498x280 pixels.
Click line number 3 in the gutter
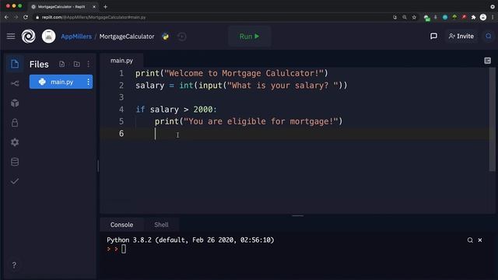pos(121,97)
